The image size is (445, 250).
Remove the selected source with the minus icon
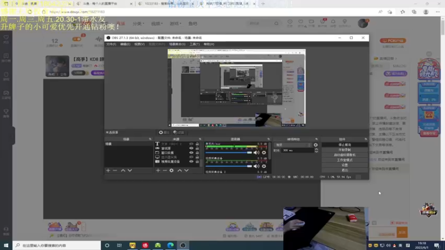(x=165, y=171)
